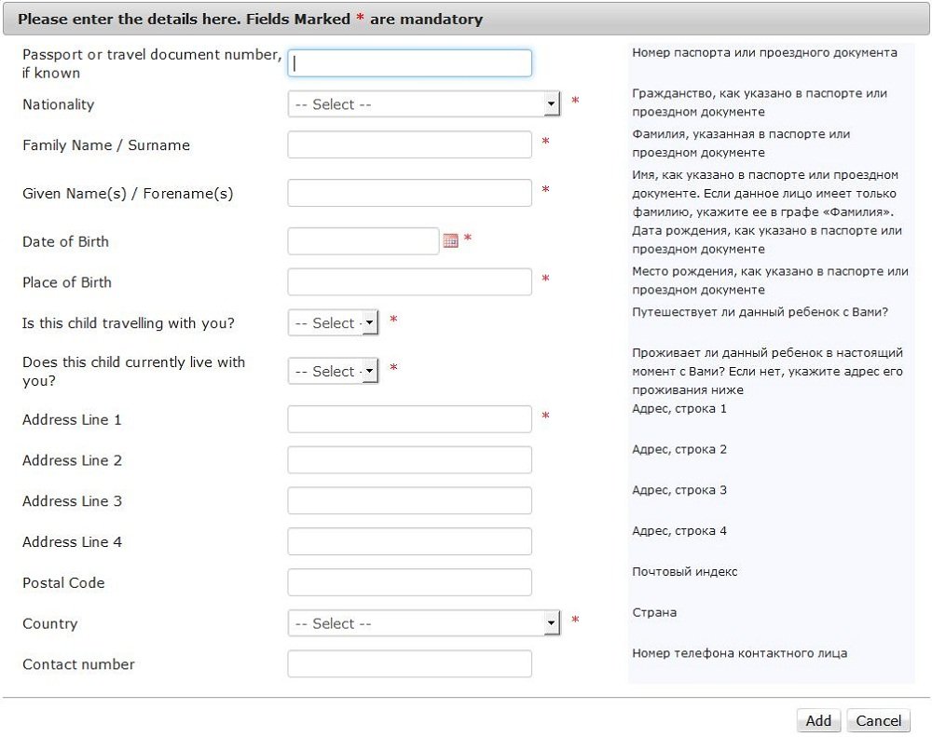This screenshot has width=932, height=737.
Task: Select the Place of Birth input field
Action: pyautogui.click(x=409, y=281)
